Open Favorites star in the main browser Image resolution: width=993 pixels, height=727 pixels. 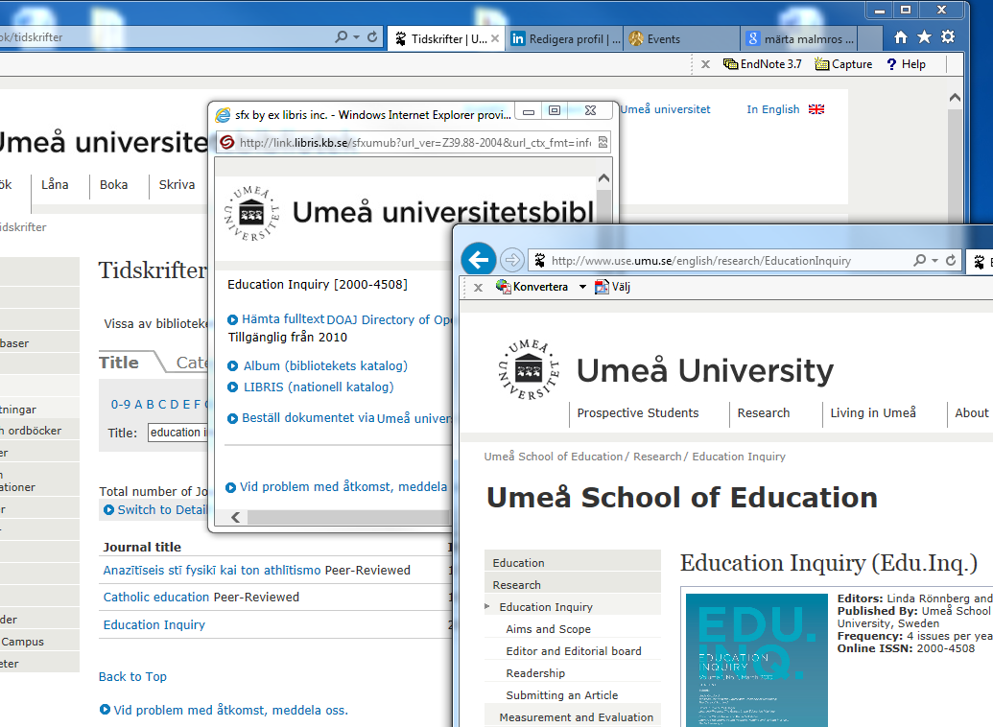(924, 37)
